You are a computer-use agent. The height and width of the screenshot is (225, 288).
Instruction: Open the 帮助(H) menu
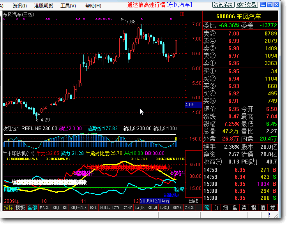(93, 6)
